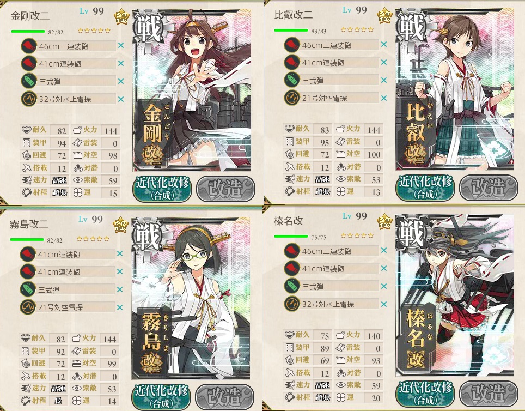Click Kirishima's Type 3 shell green icon

click(28, 289)
